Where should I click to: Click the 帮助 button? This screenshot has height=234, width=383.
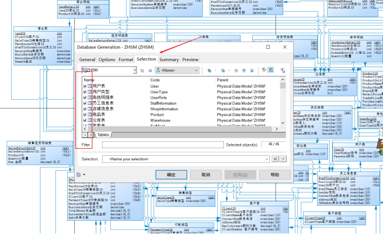(x=275, y=175)
